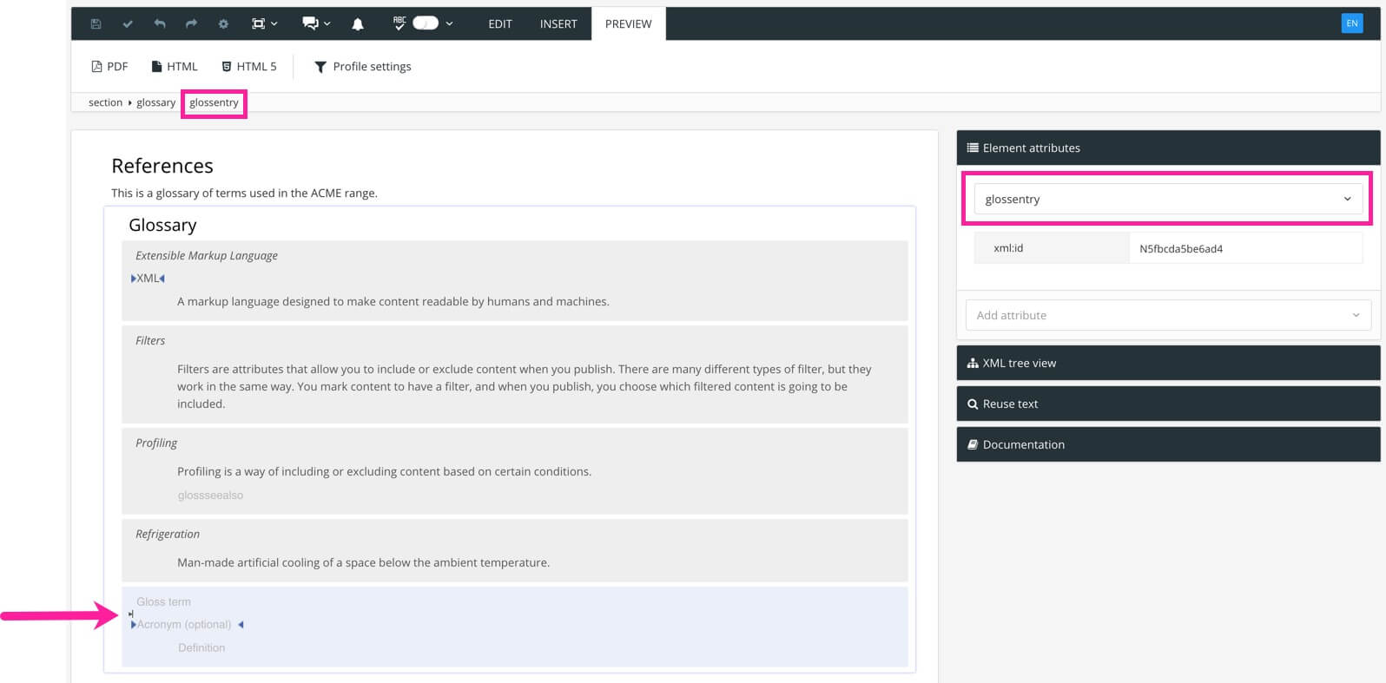Open the notifications bell icon

pyautogui.click(x=358, y=24)
